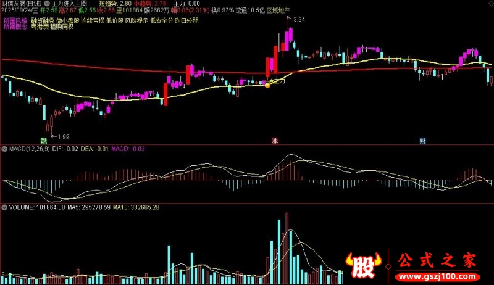Open settings icon next to MACD(12,26,9)
The width and height of the screenshot is (494, 285).
pos(4,149)
